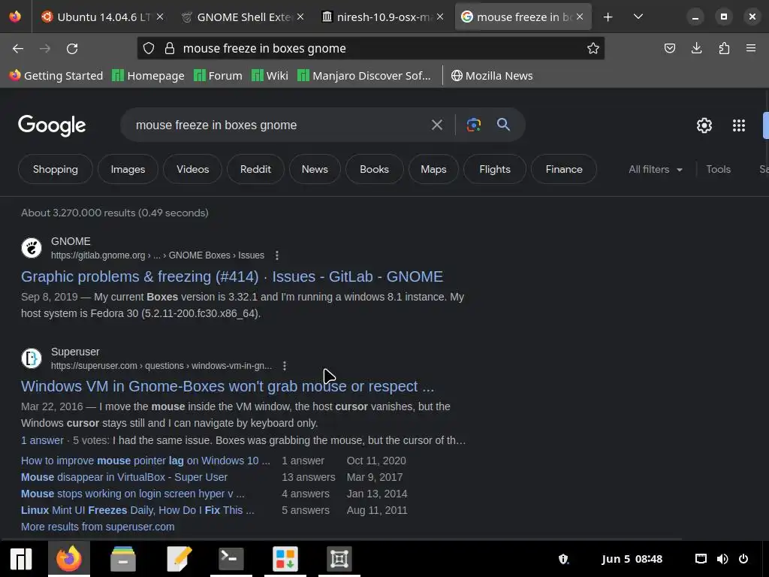Open the Save to Pocket icon
The height and width of the screenshot is (577, 769).
[669, 48]
